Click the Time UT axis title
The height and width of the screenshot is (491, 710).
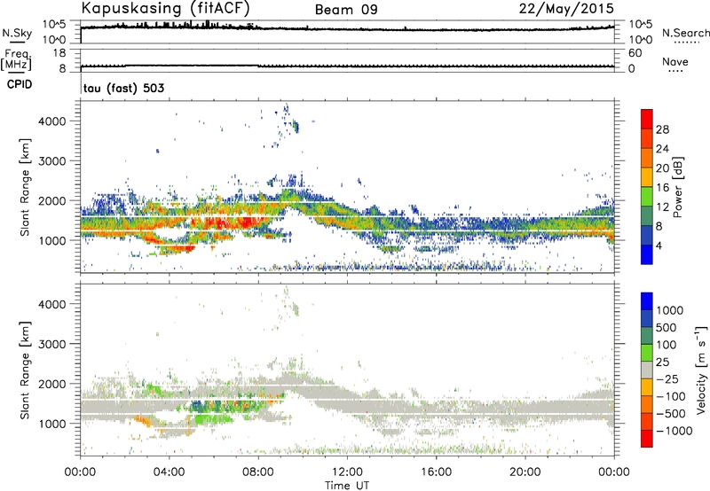[347, 486]
